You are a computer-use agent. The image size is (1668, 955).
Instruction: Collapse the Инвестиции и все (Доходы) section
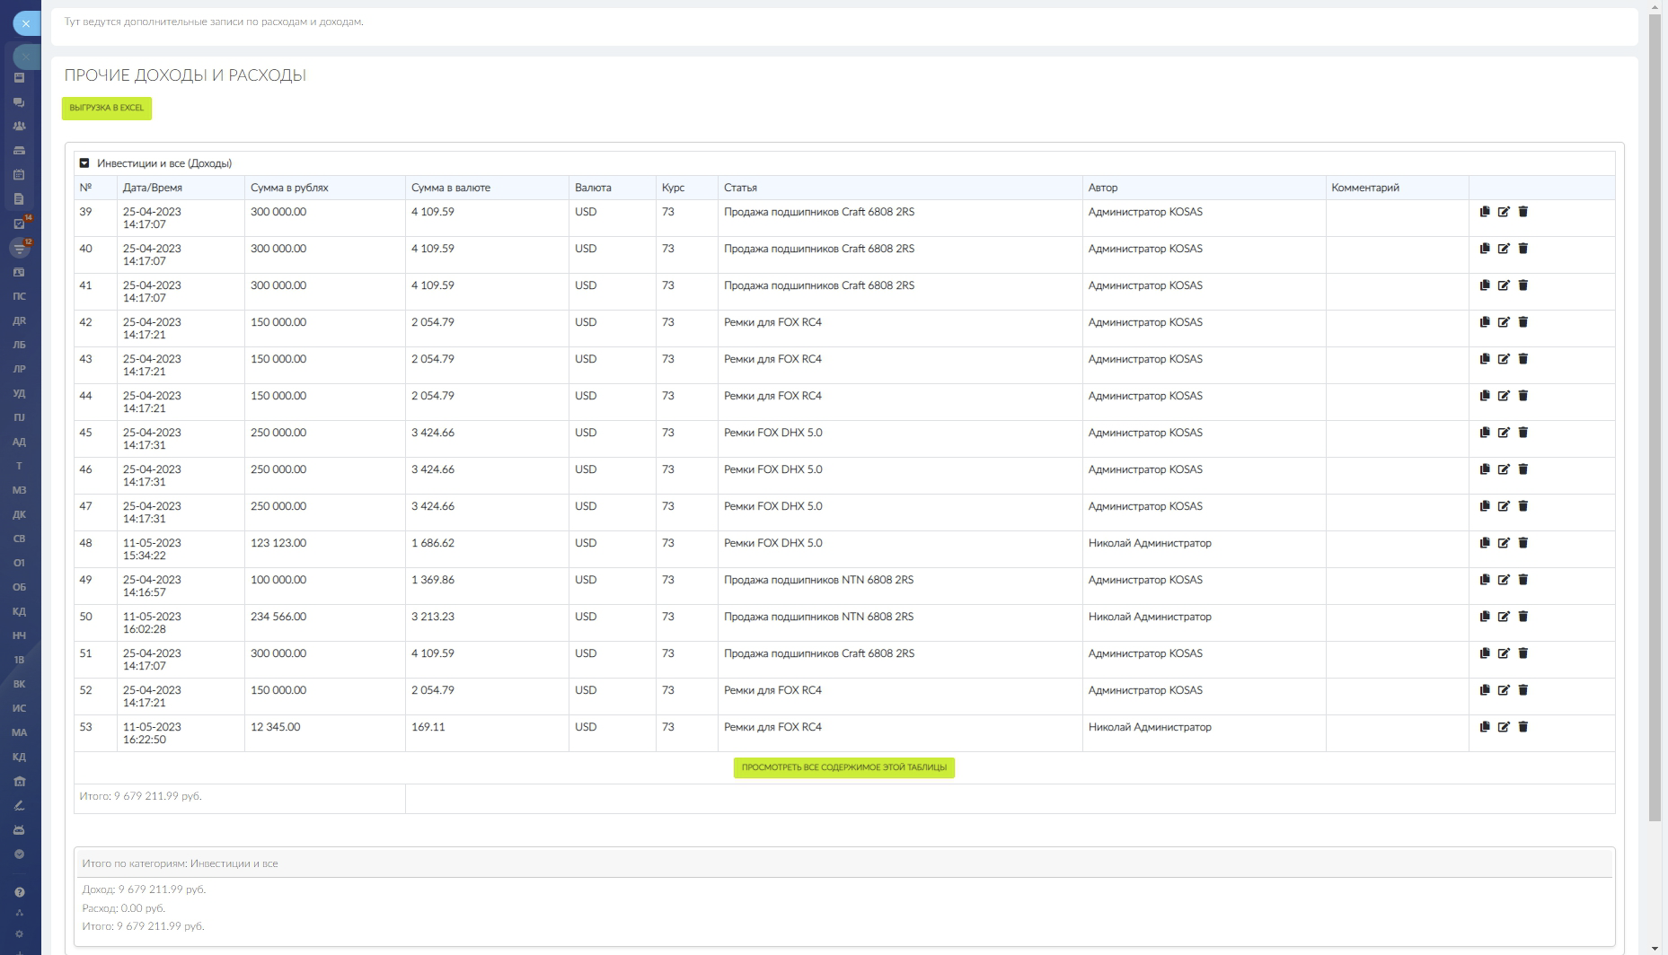84,163
